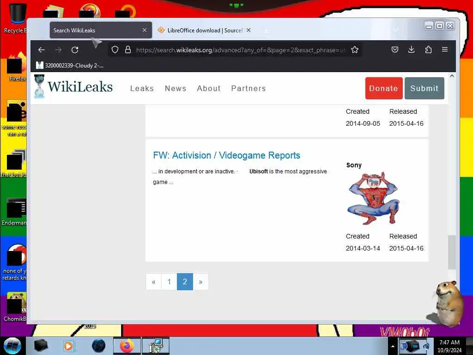Screen dimensions: 473x355
Task: Click the red Donate button
Action: point(384,88)
